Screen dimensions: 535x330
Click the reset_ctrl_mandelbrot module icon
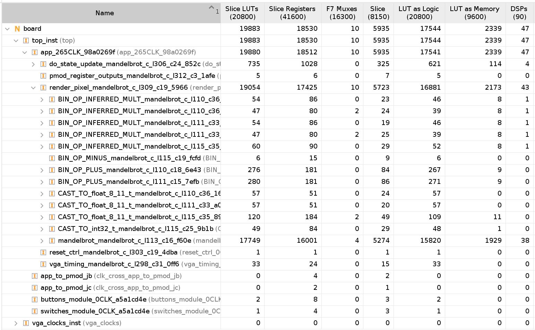(x=43, y=252)
